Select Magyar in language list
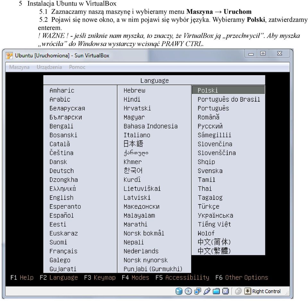 coord(134,117)
